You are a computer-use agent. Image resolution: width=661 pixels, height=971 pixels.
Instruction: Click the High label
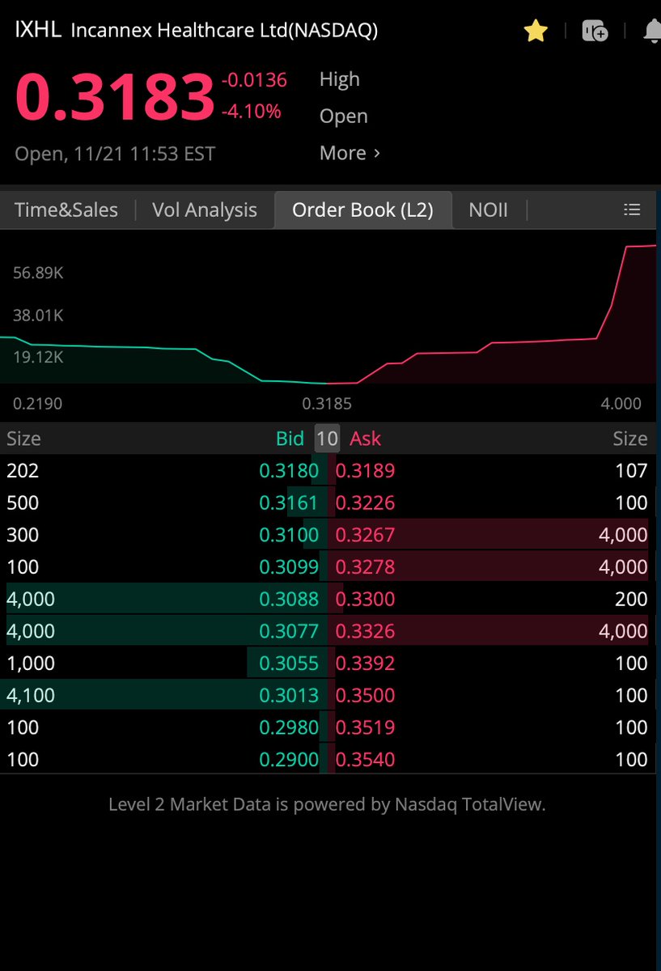pos(340,79)
